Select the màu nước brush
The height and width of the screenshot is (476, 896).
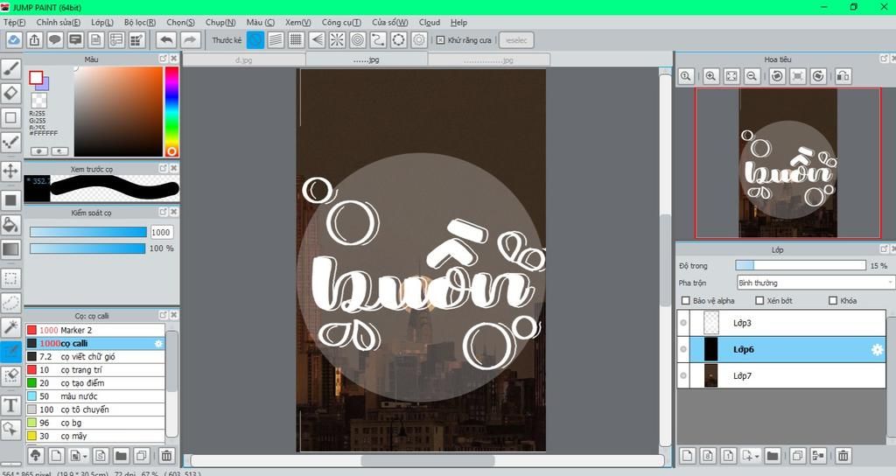[94, 396]
